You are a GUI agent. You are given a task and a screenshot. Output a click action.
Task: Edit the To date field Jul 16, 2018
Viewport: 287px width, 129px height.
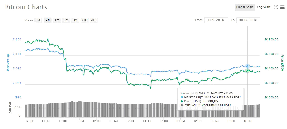[x=248, y=20]
